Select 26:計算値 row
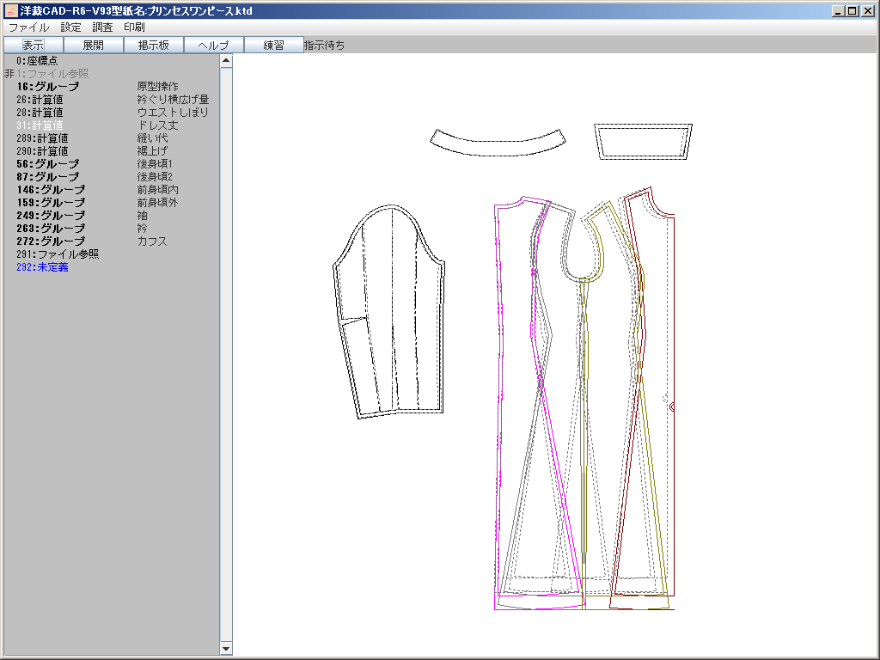Screen dimensions: 880x660 pyautogui.click(x=112, y=100)
